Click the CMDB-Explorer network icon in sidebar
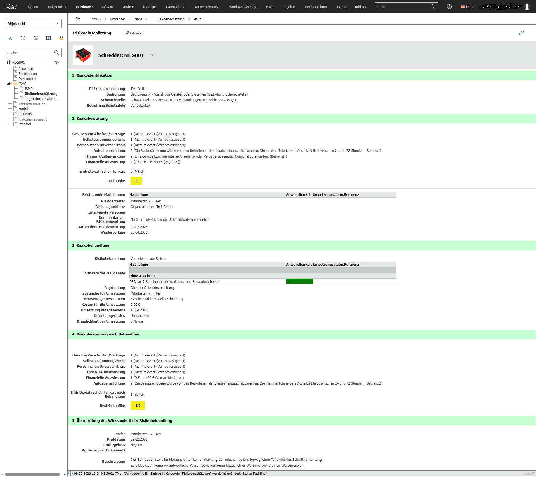Image resolution: width=536 pixels, height=477 pixels. click(10, 38)
